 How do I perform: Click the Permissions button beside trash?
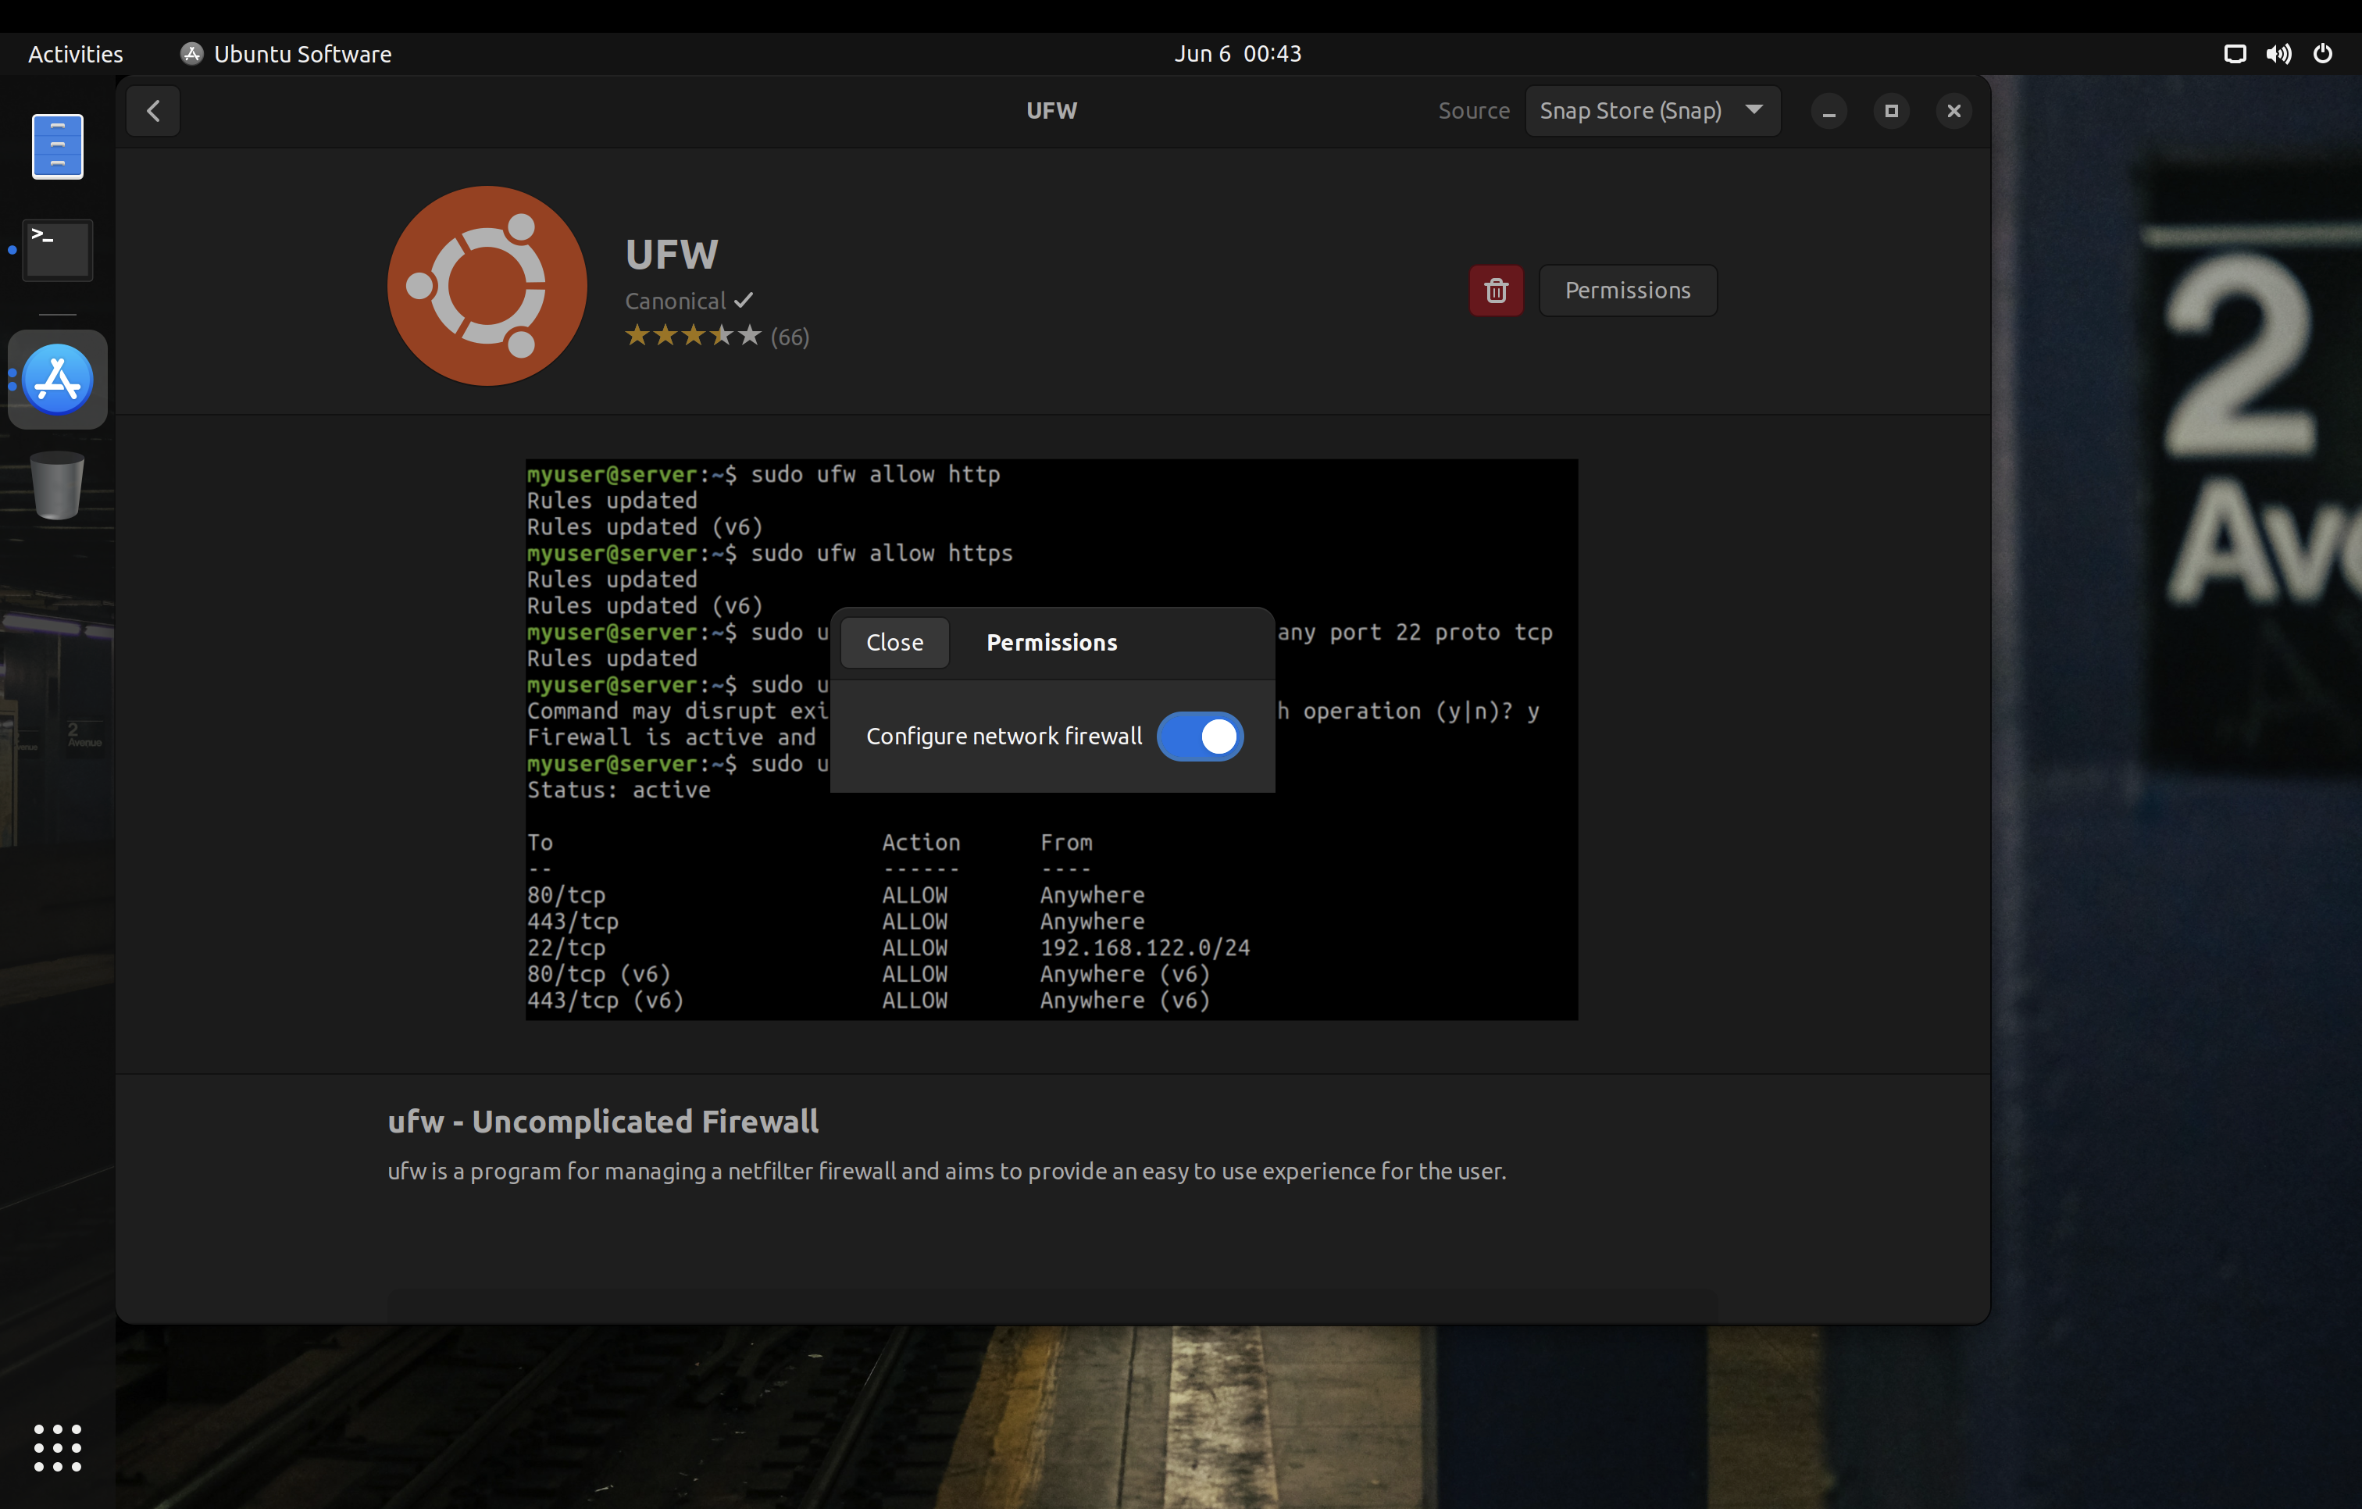click(x=1626, y=291)
